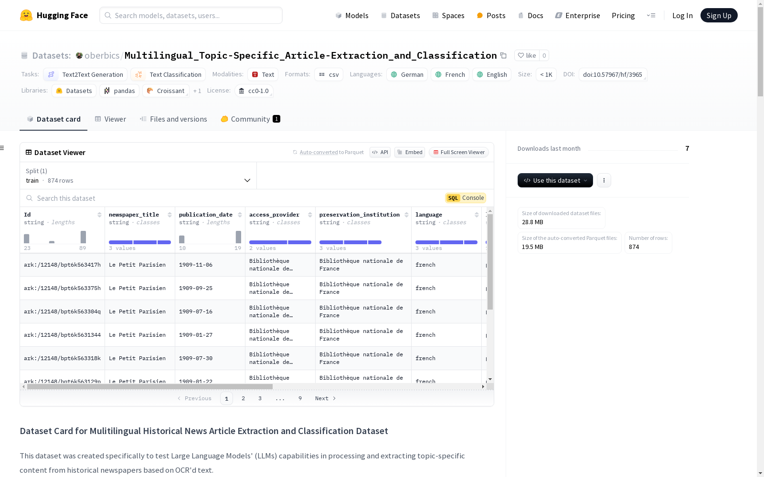764x477 pixels.
Task: Sort by the newspaper_title column
Action: coord(170,215)
